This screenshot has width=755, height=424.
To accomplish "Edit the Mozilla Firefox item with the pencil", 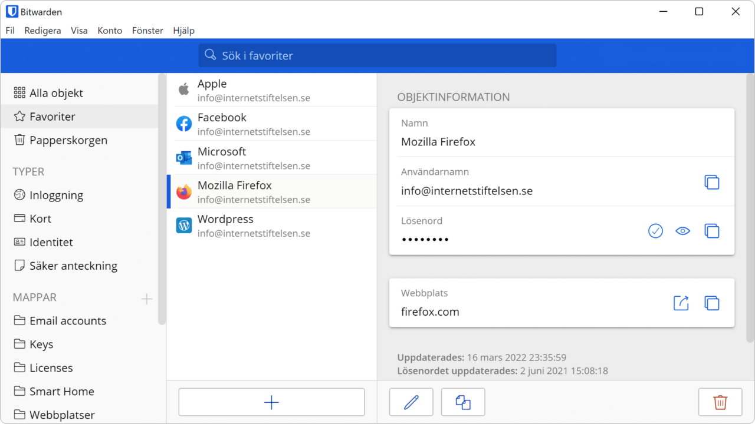I will point(411,402).
